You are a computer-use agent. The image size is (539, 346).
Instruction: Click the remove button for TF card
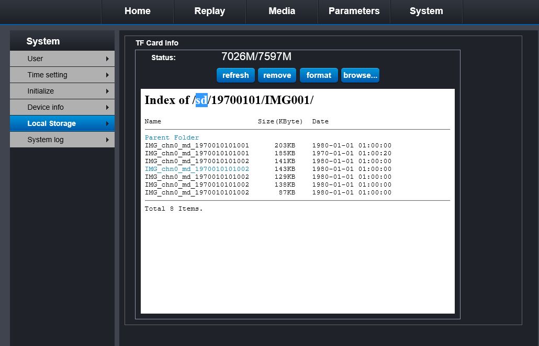coord(277,75)
